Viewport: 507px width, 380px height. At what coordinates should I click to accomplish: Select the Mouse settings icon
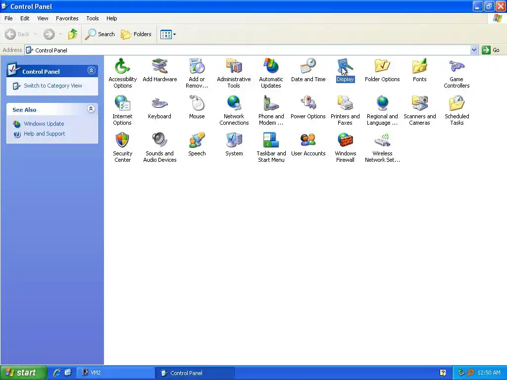pyautogui.click(x=197, y=107)
